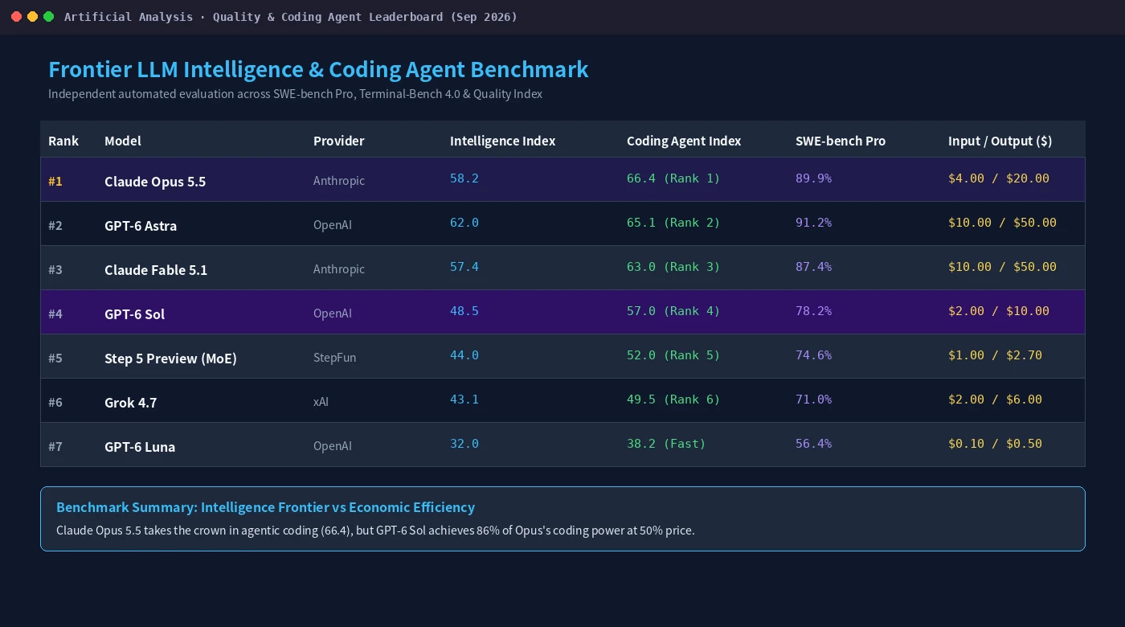
Task: Click the '$0.10 / $0.50' price cell
Action: click(995, 444)
